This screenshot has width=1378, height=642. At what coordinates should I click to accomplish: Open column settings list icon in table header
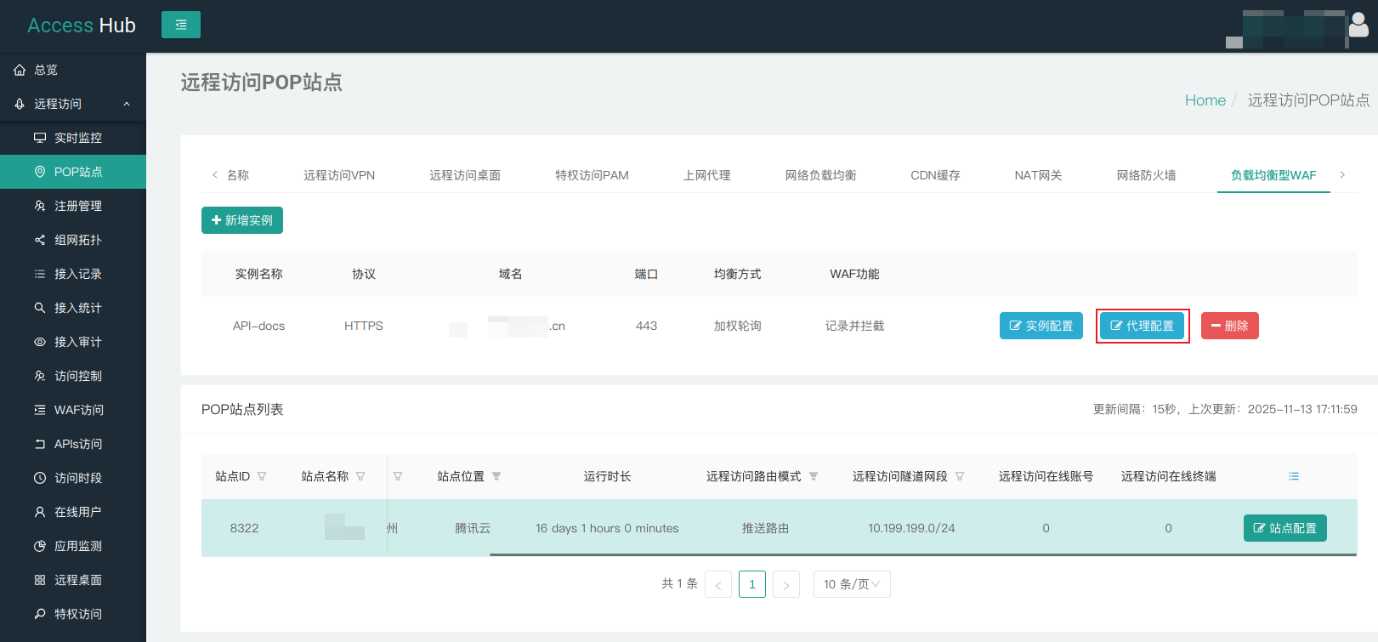tap(1294, 476)
